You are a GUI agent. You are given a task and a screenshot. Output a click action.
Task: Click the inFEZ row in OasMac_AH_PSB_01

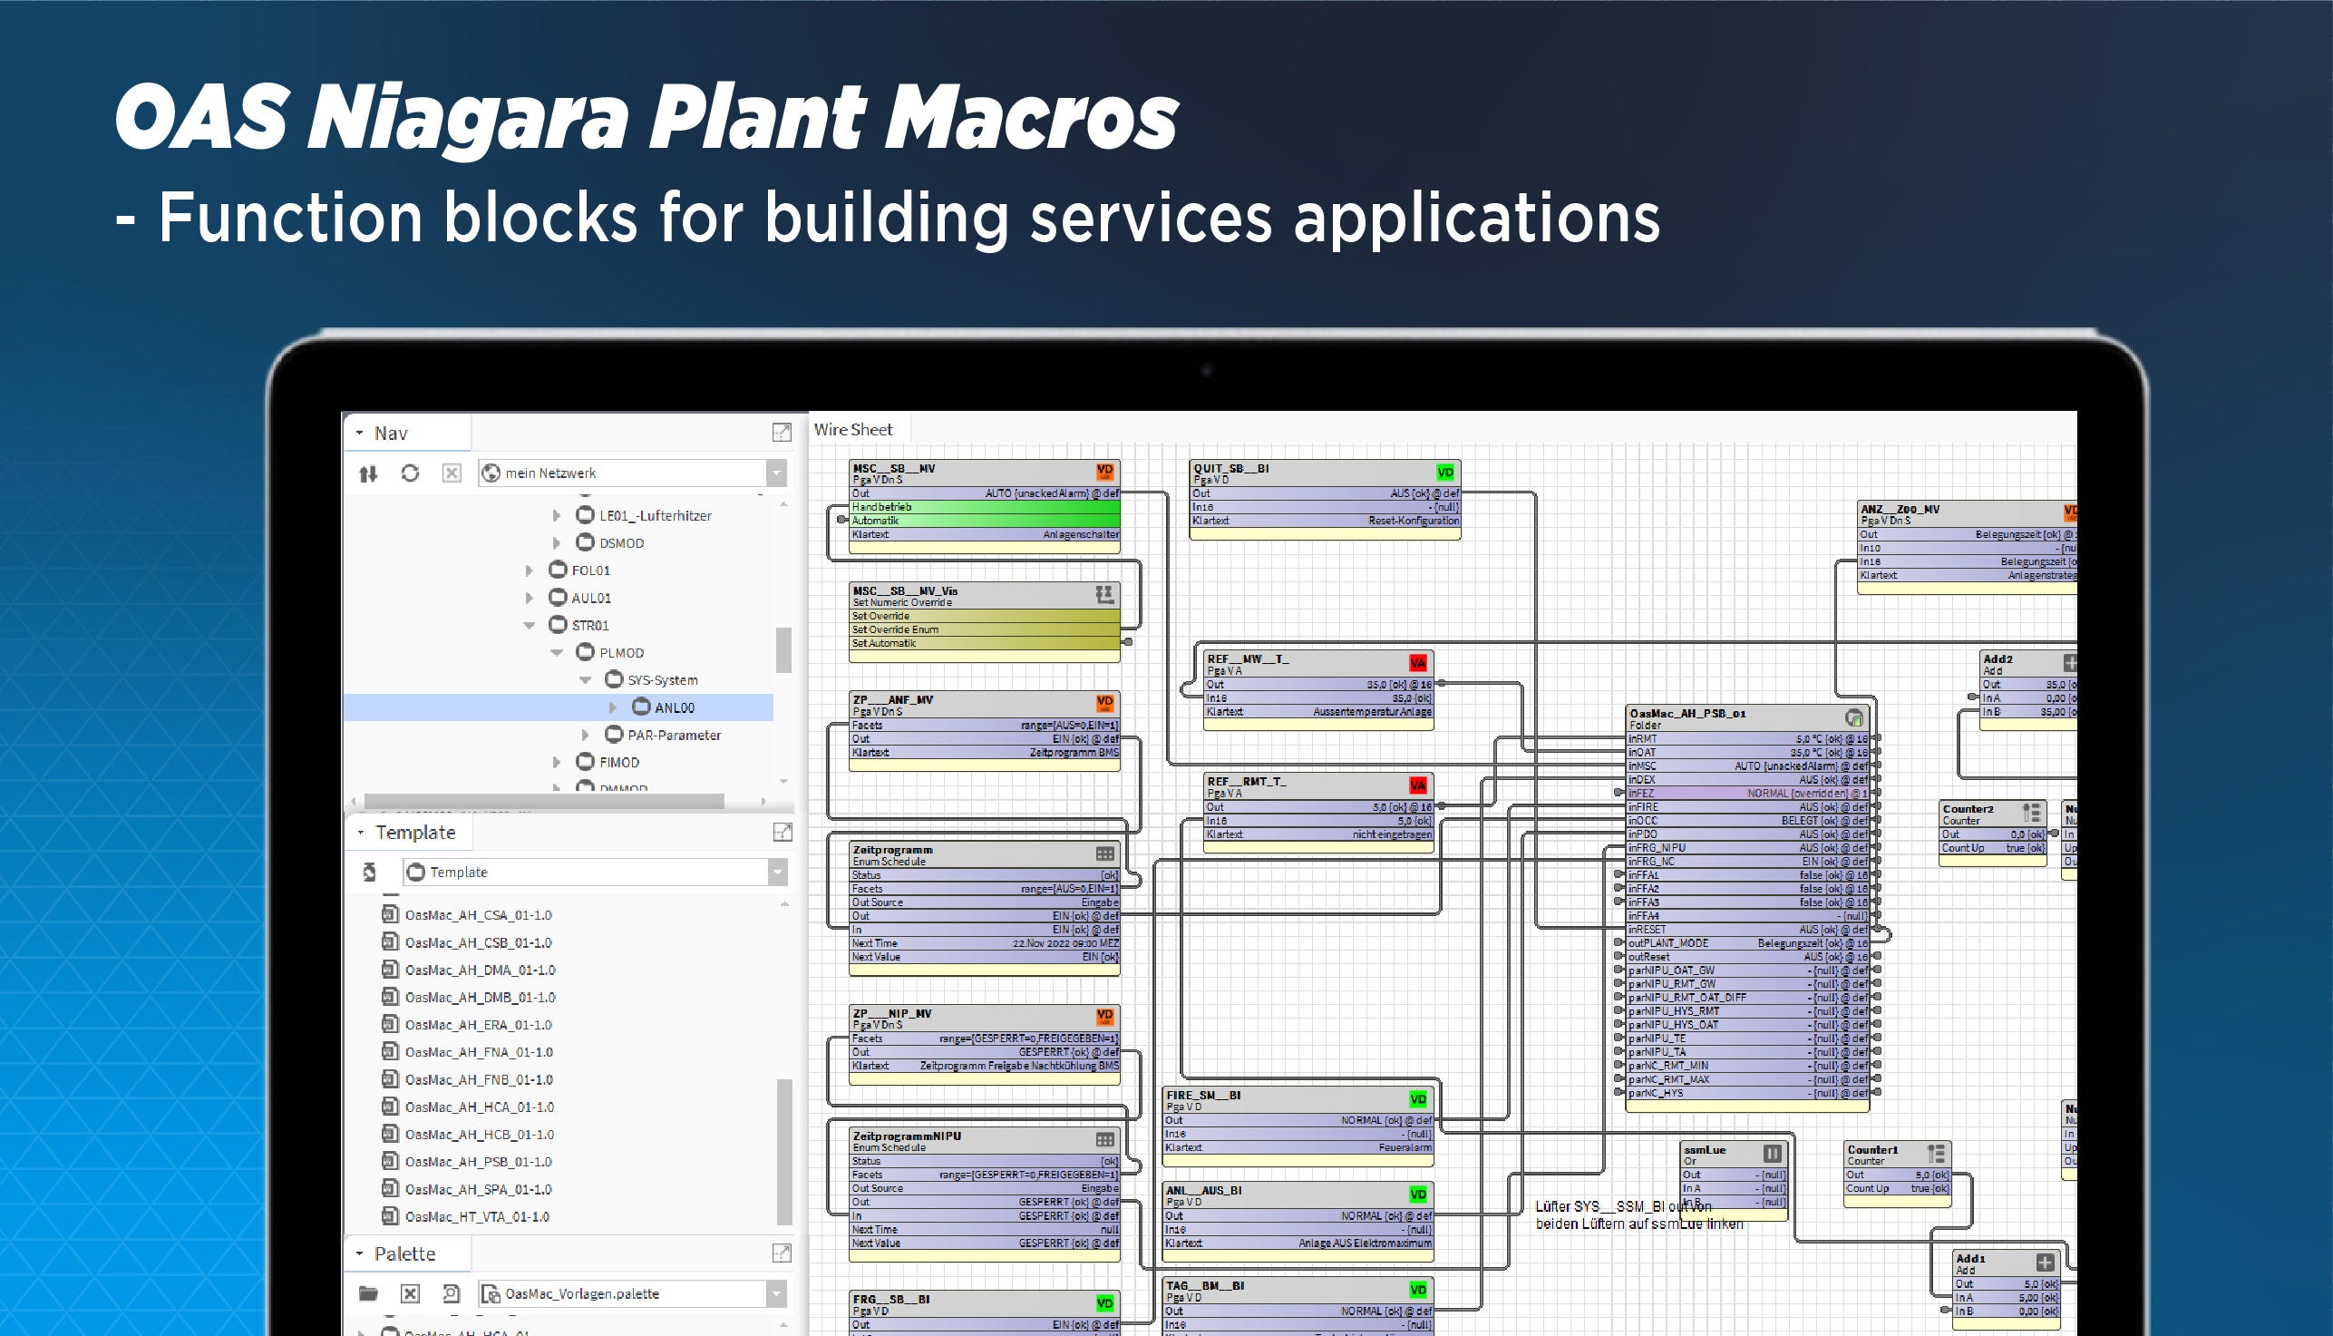pyautogui.click(x=1748, y=793)
